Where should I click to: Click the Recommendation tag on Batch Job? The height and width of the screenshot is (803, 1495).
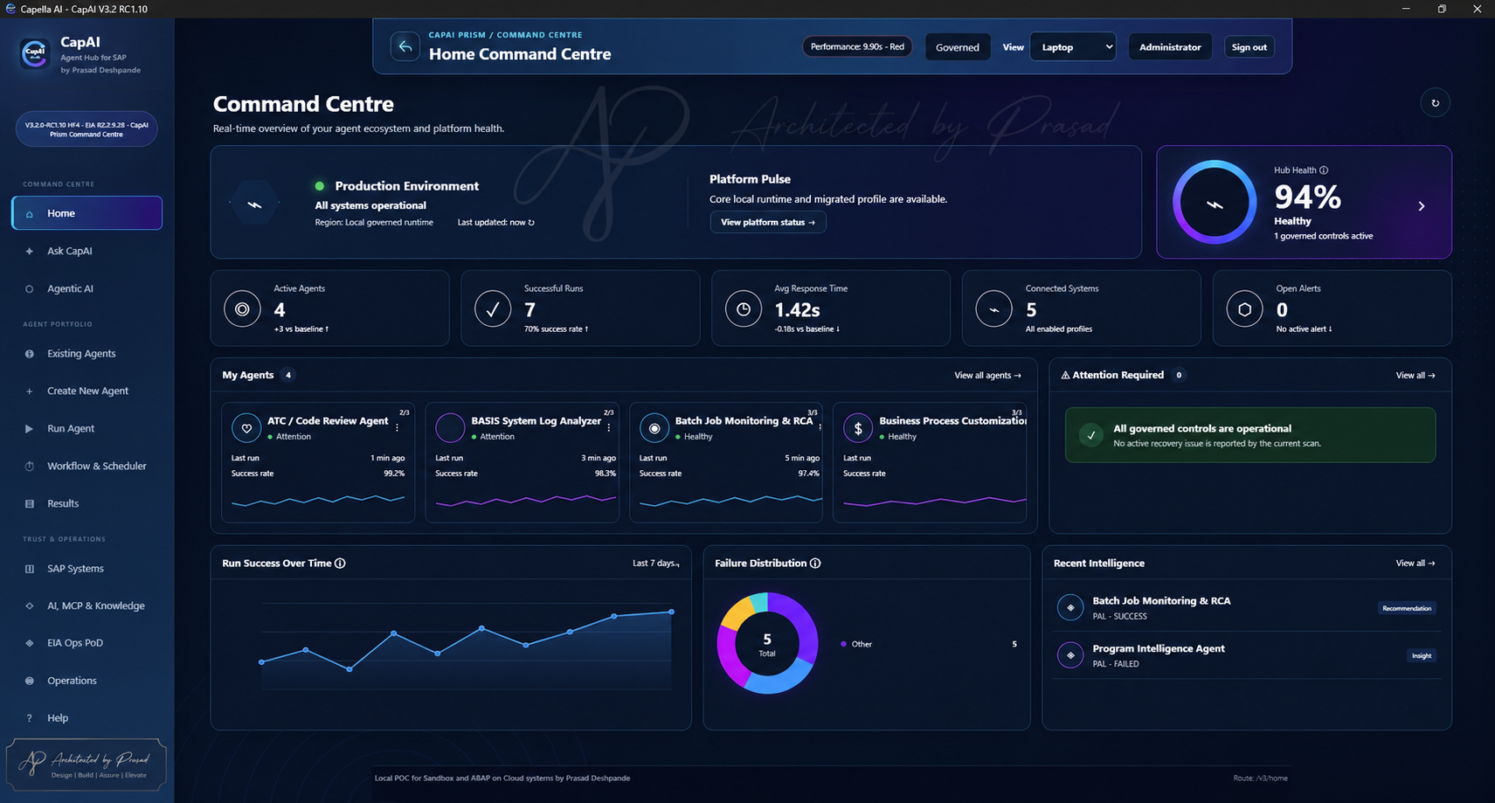tap(1407, 608)
